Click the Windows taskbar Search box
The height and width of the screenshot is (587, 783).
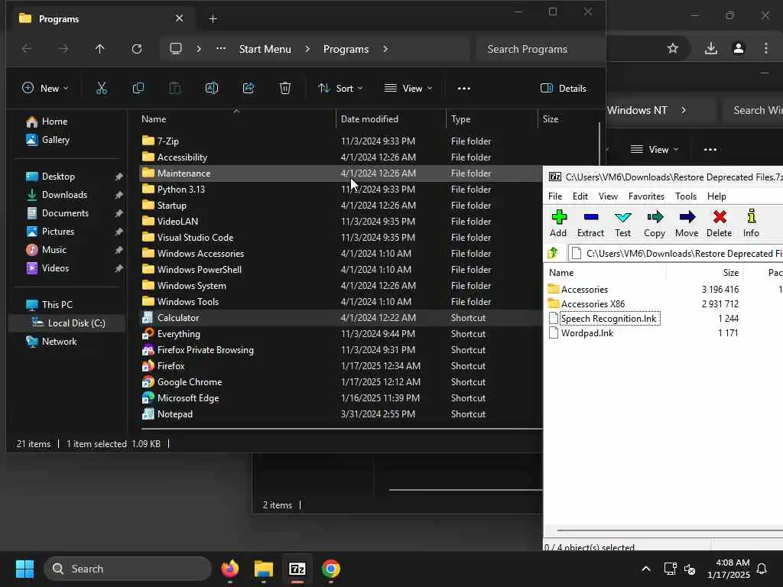coord(128,569)
